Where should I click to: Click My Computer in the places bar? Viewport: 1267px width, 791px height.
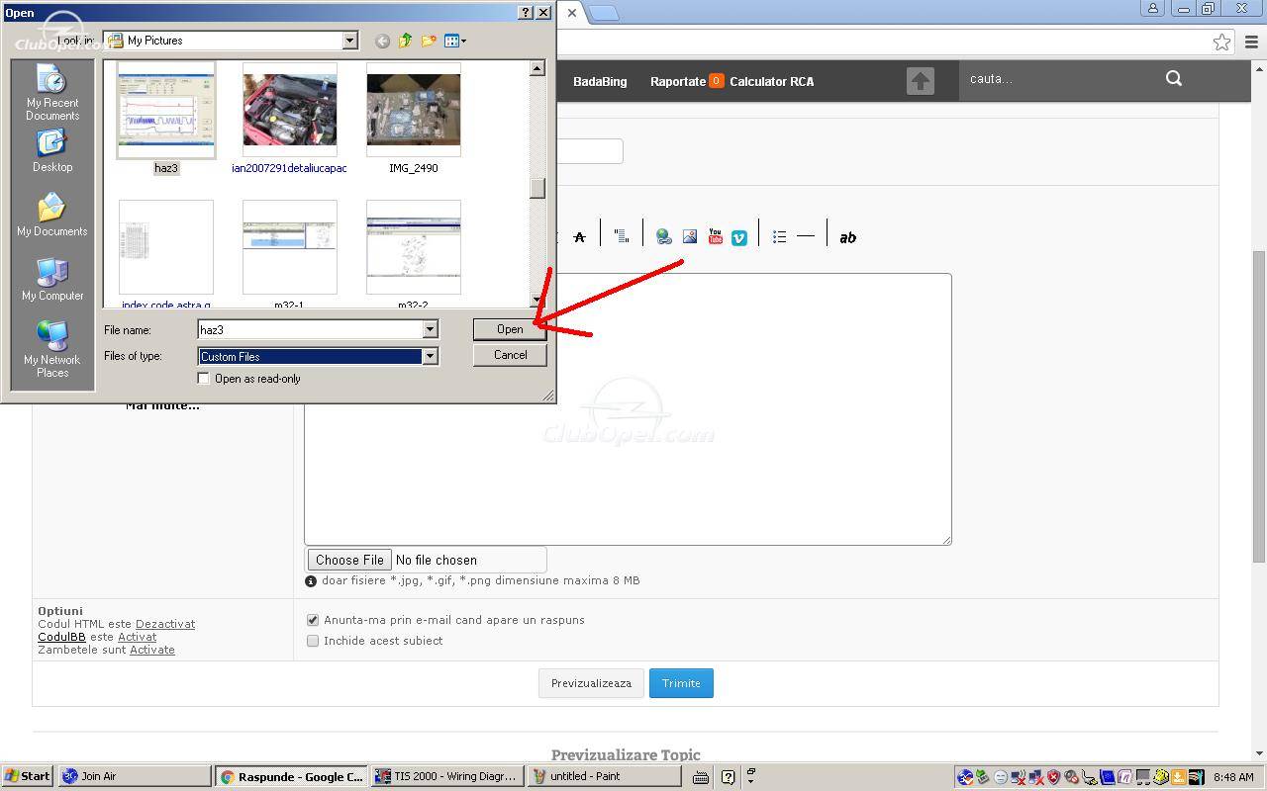click(52, 280)
